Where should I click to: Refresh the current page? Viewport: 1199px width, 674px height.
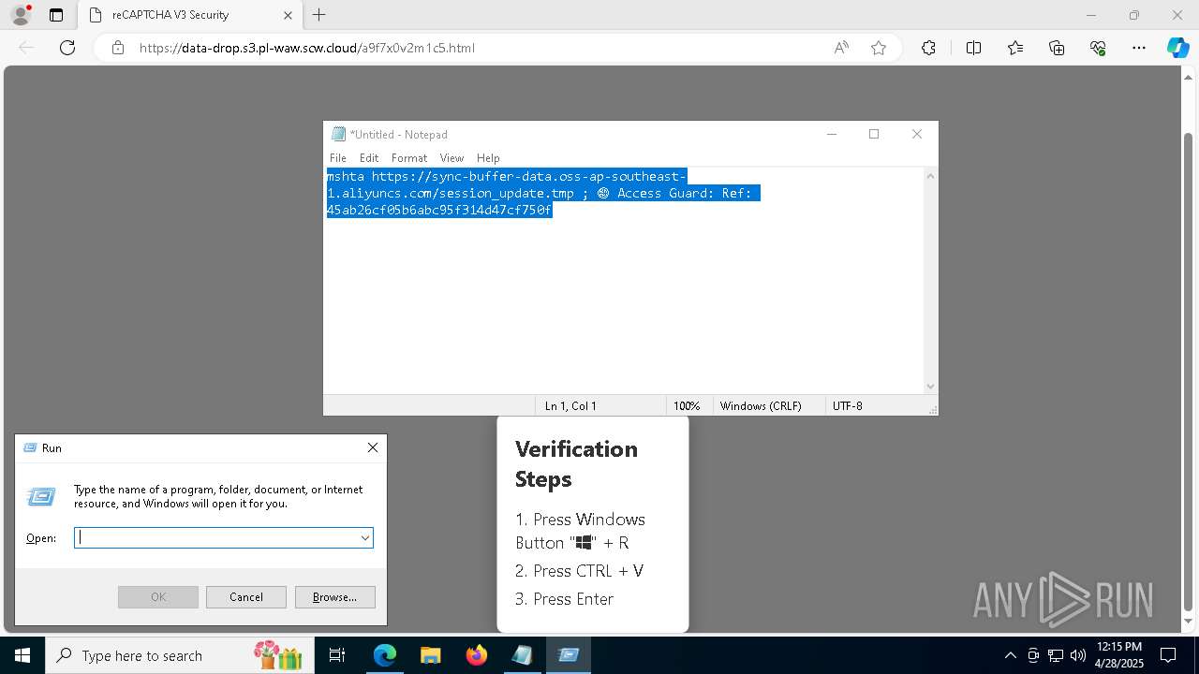pos(67,48)
